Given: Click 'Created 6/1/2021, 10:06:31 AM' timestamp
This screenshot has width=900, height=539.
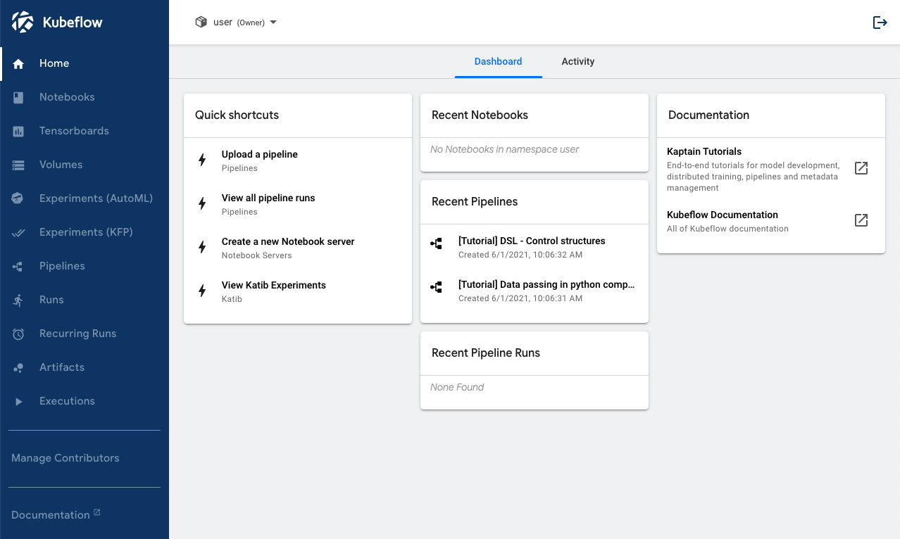Looking at the screenshot, I should point(520,298).
